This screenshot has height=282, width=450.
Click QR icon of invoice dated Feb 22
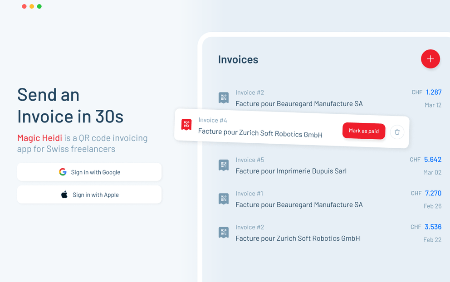[x=224, y=233]
